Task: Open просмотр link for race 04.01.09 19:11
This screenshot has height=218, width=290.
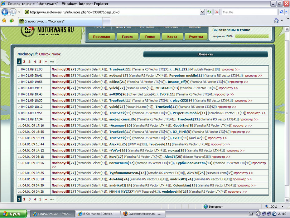Action: click(229, 88)
